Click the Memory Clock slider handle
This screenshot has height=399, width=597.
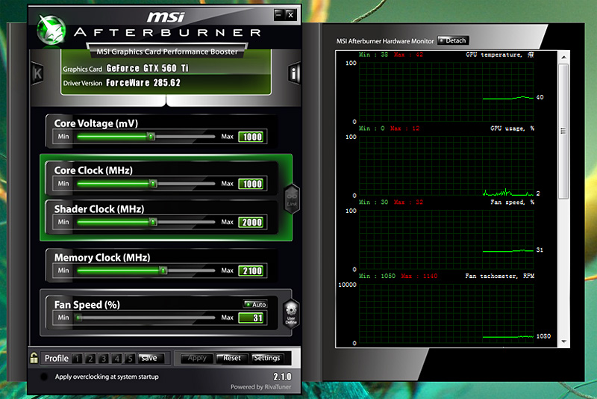click(163, 270)
